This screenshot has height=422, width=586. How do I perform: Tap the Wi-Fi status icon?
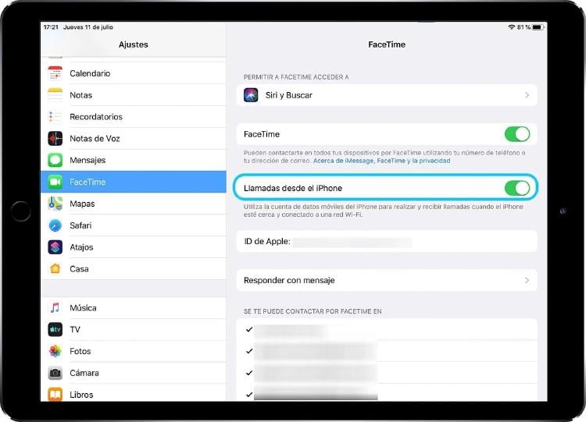(512, 27)
